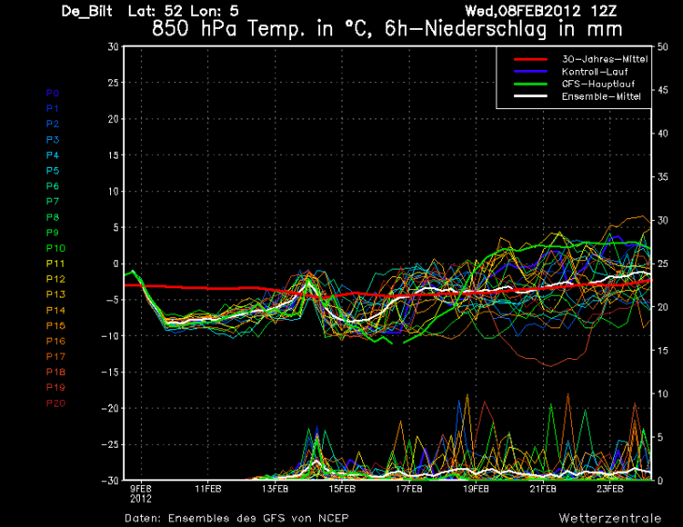Click the Wetterzentrale credit text
Viewport: 683px width, 527px height.
tap(610, 519)
